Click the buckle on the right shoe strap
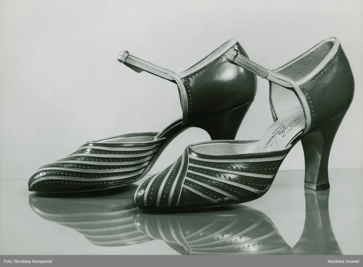Image resolution: width=363 pixels, height=267 pixels. pos(232,54)
